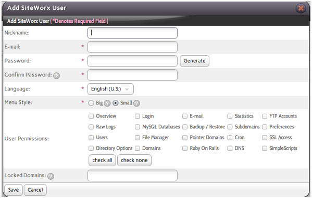Enable Backup / Restore permission

pos(185,127)
